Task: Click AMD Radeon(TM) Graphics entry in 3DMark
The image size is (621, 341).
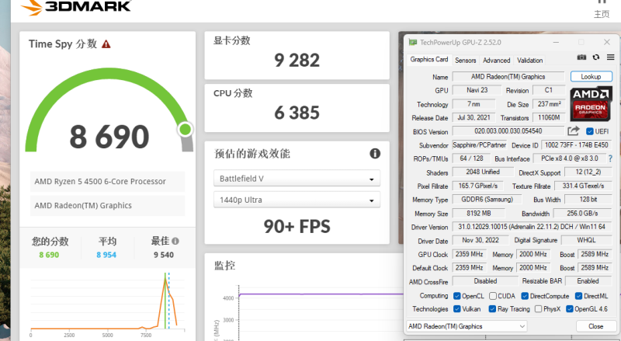Action: click(107, 205)
